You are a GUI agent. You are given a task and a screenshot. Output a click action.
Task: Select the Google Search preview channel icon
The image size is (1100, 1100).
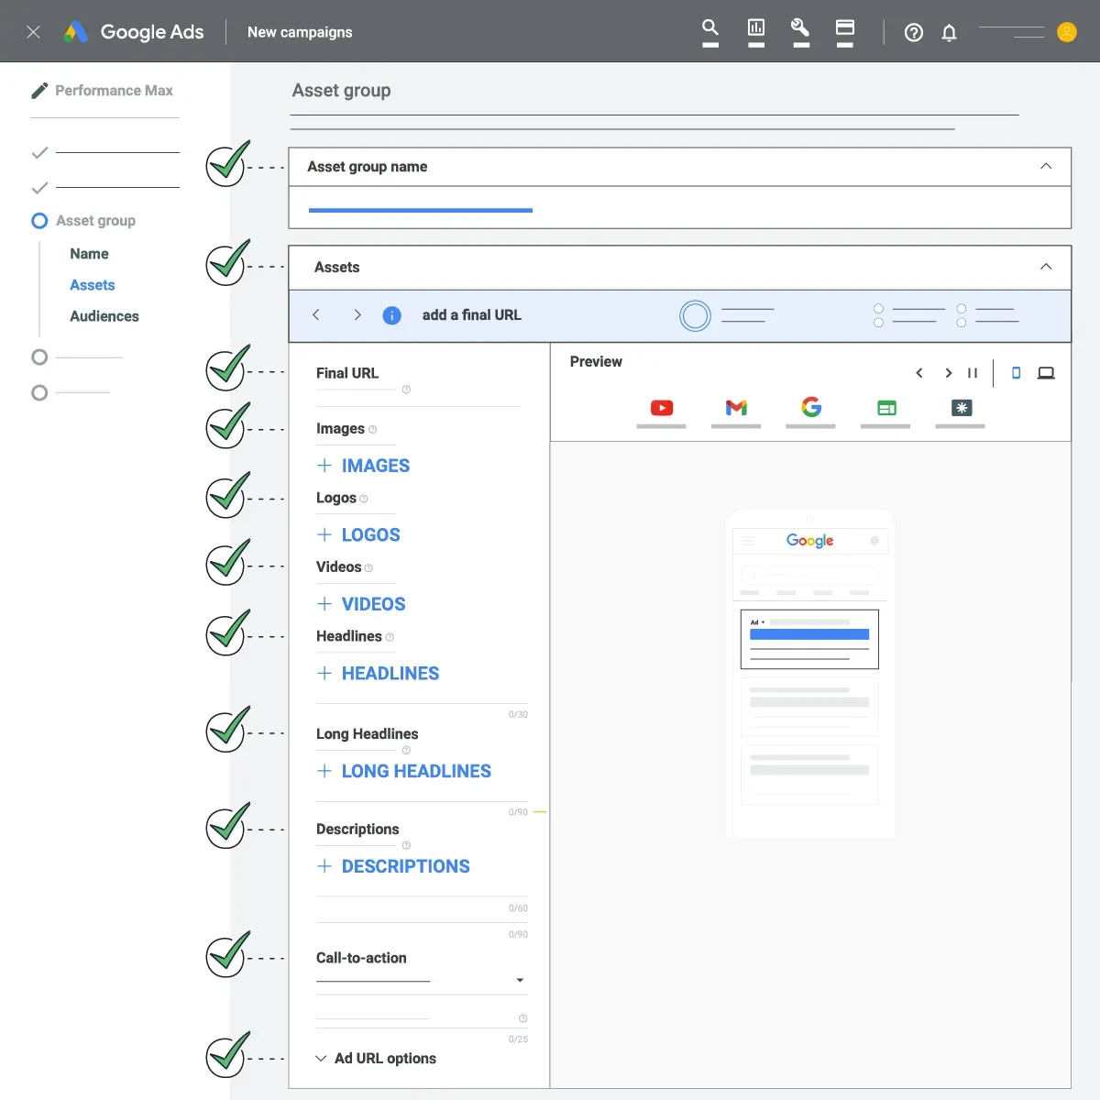click(810, 408)
